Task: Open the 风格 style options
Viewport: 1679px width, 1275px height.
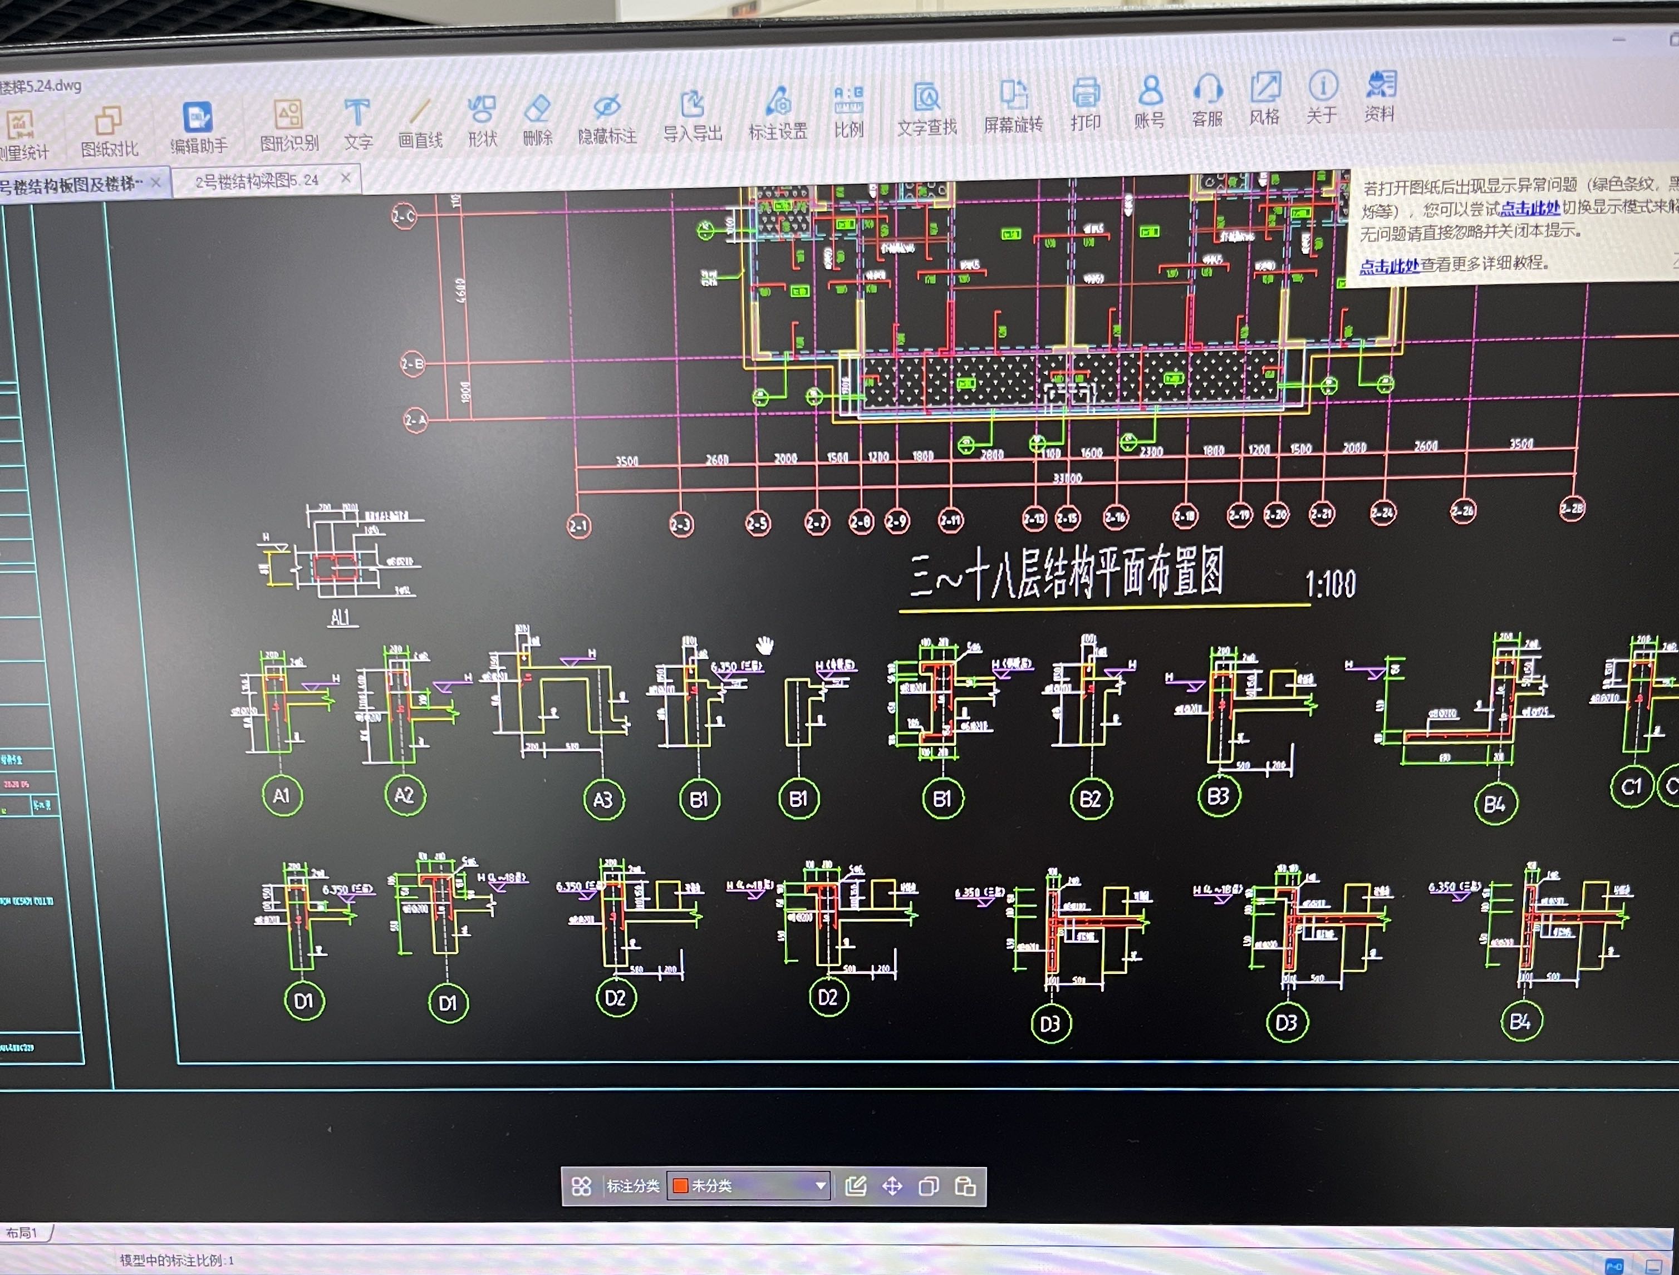Action: coord(1265,98)
